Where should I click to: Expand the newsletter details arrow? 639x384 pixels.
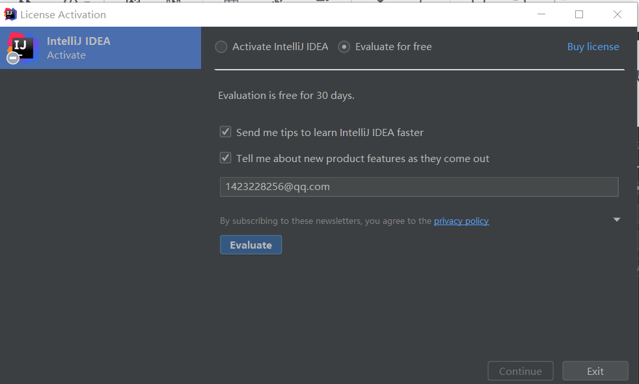tap(617, 220)
